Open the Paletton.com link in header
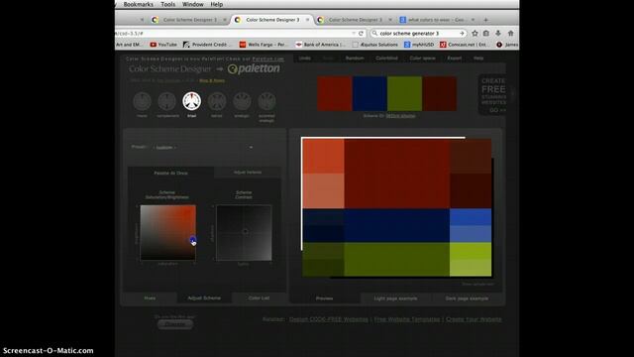This screenshot has width=634, height=357. tap(268, 59)
